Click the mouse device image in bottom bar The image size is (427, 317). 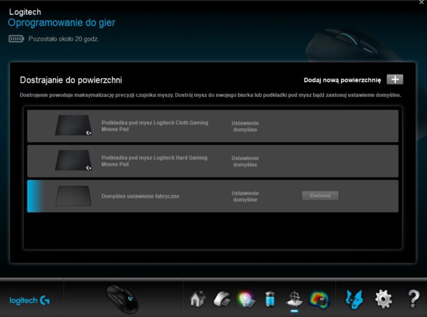[122, 299]
